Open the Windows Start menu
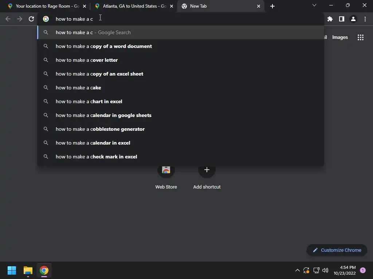The height and width of the screenshot is (279, 373). click(x=12, y=270)
